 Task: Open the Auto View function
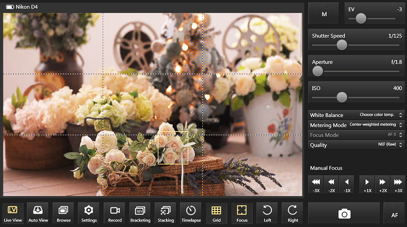click(38, 213)
